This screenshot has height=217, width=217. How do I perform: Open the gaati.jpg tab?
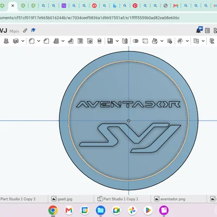[71, 199]
